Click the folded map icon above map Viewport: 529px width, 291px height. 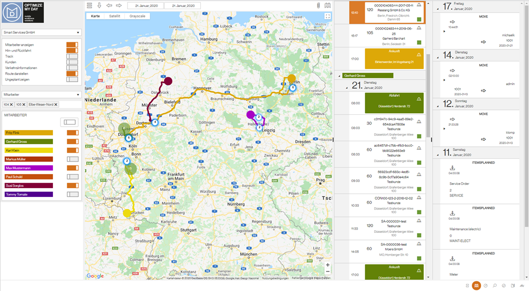327,5
